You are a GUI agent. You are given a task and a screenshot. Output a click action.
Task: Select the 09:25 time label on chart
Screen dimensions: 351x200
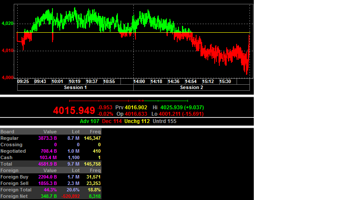[23, 81]
